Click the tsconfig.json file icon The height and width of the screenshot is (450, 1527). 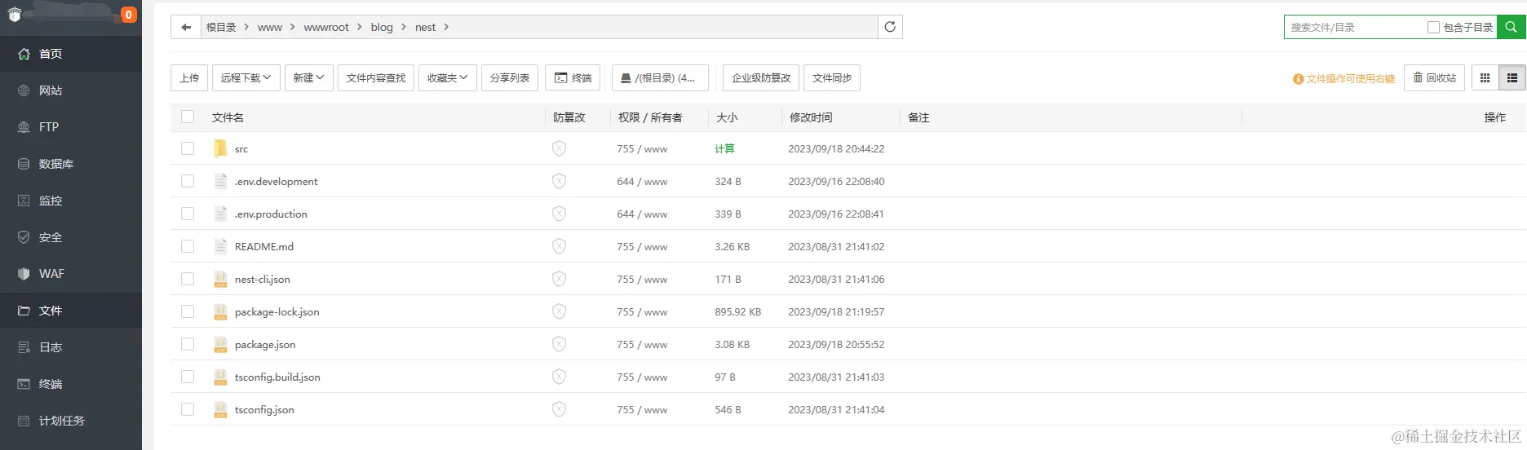coord(220,409)
